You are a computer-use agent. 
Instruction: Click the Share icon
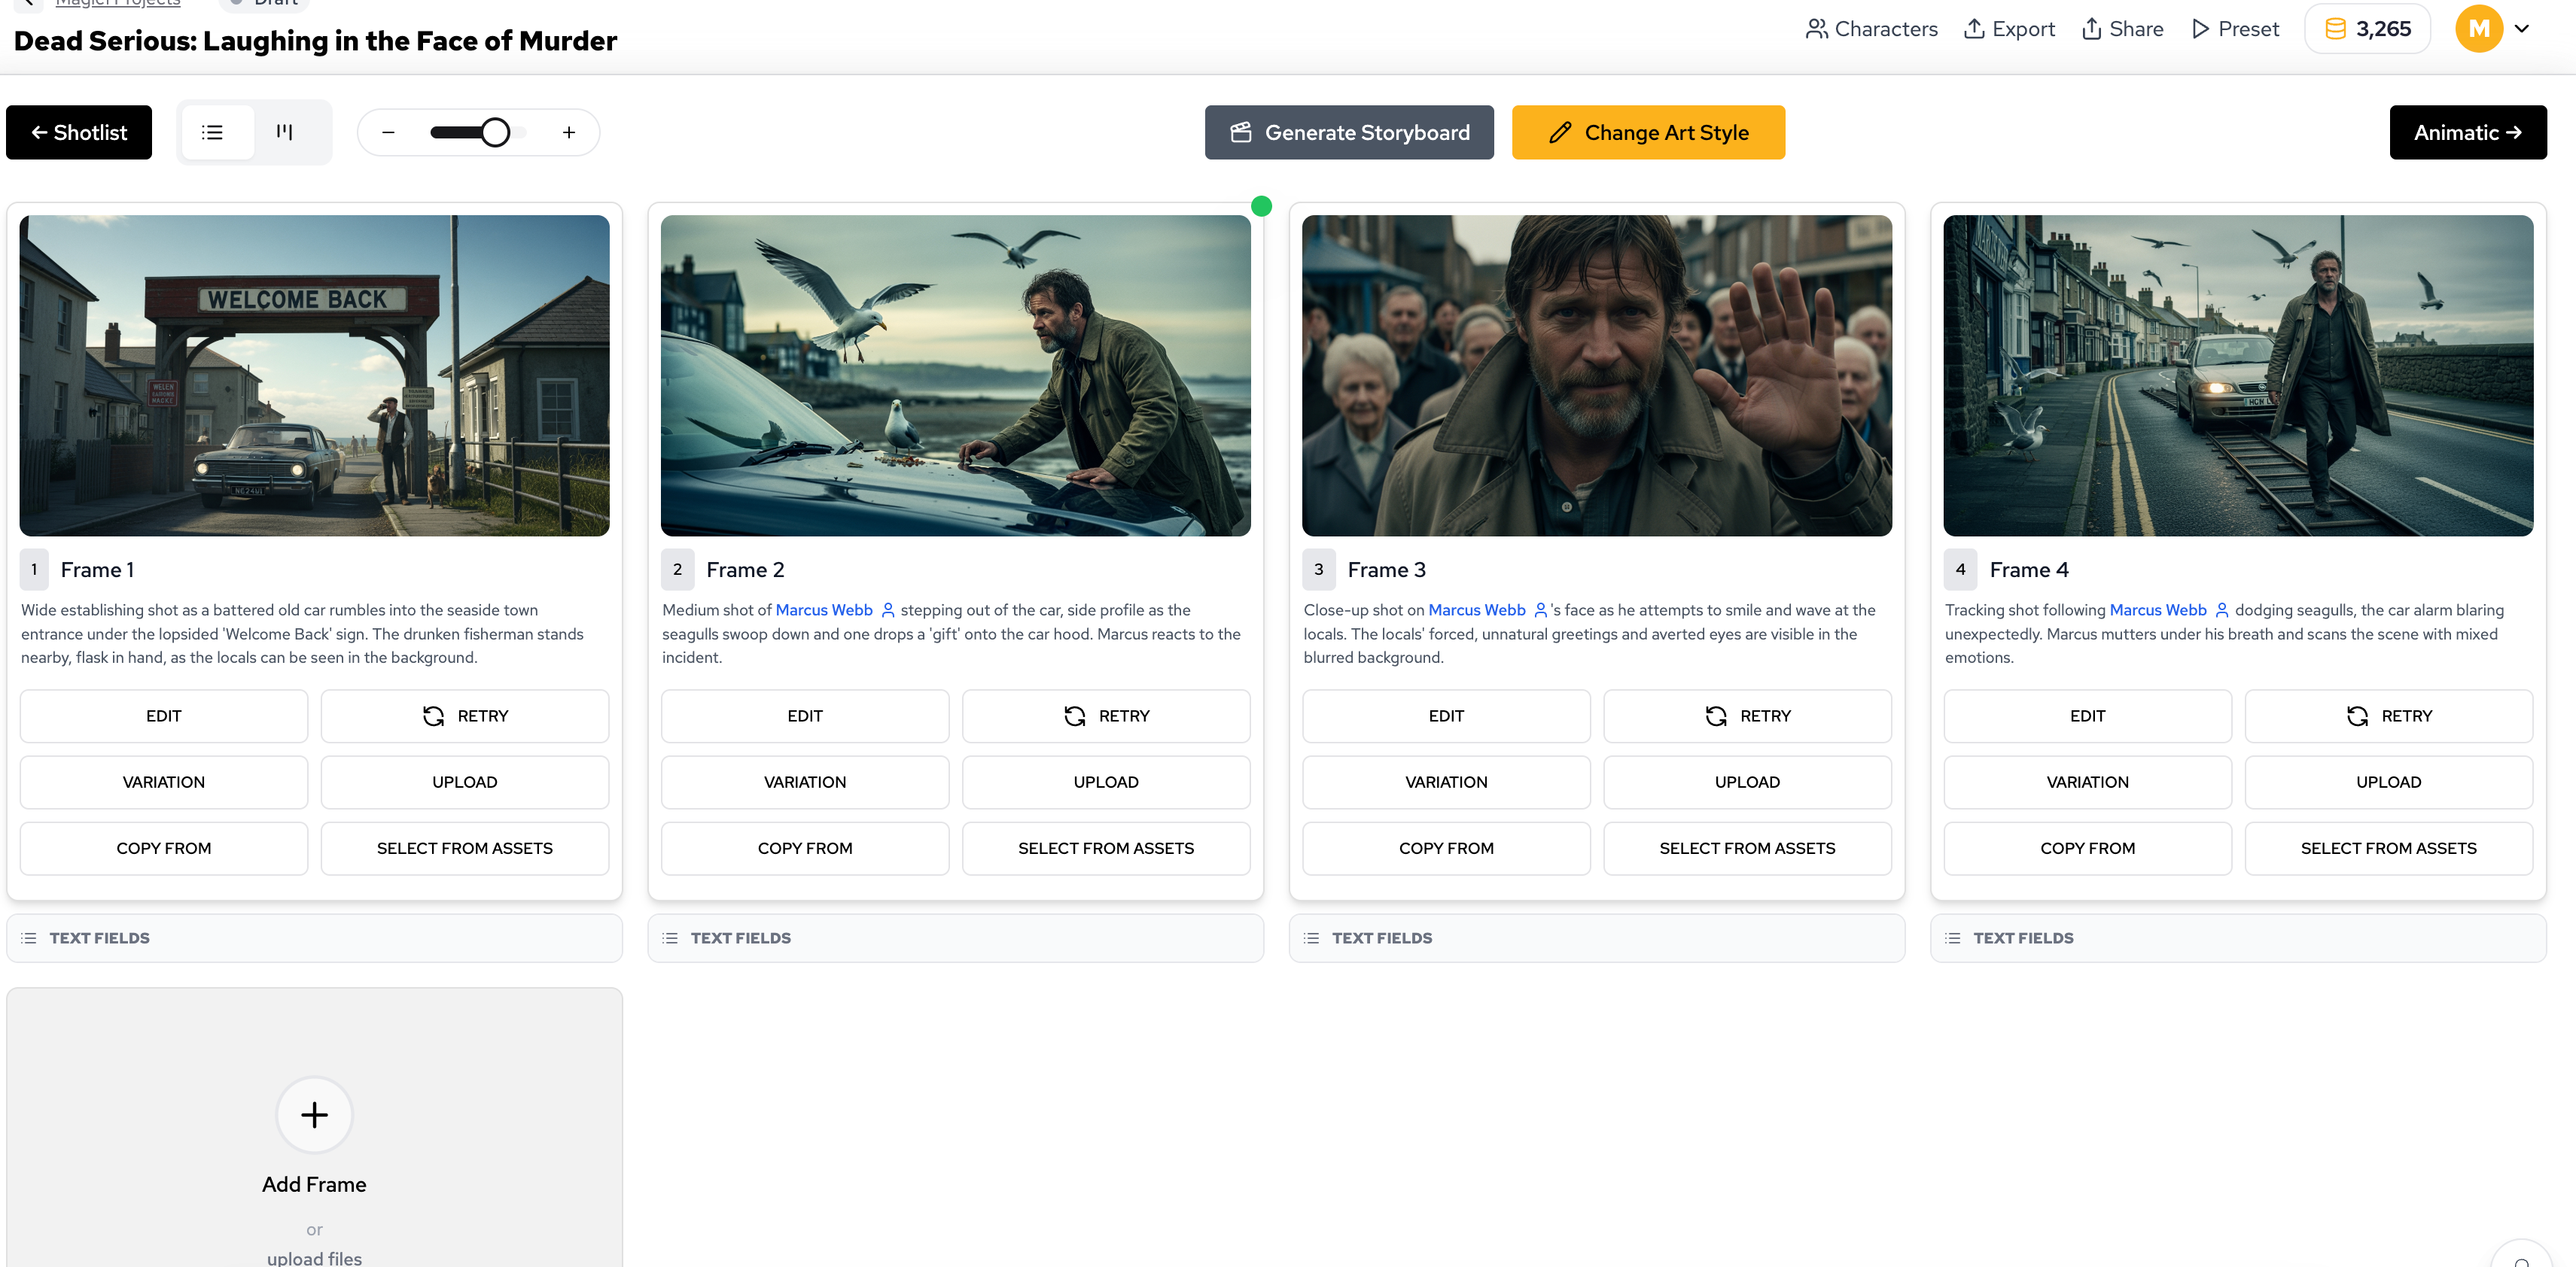point(2091,29)
